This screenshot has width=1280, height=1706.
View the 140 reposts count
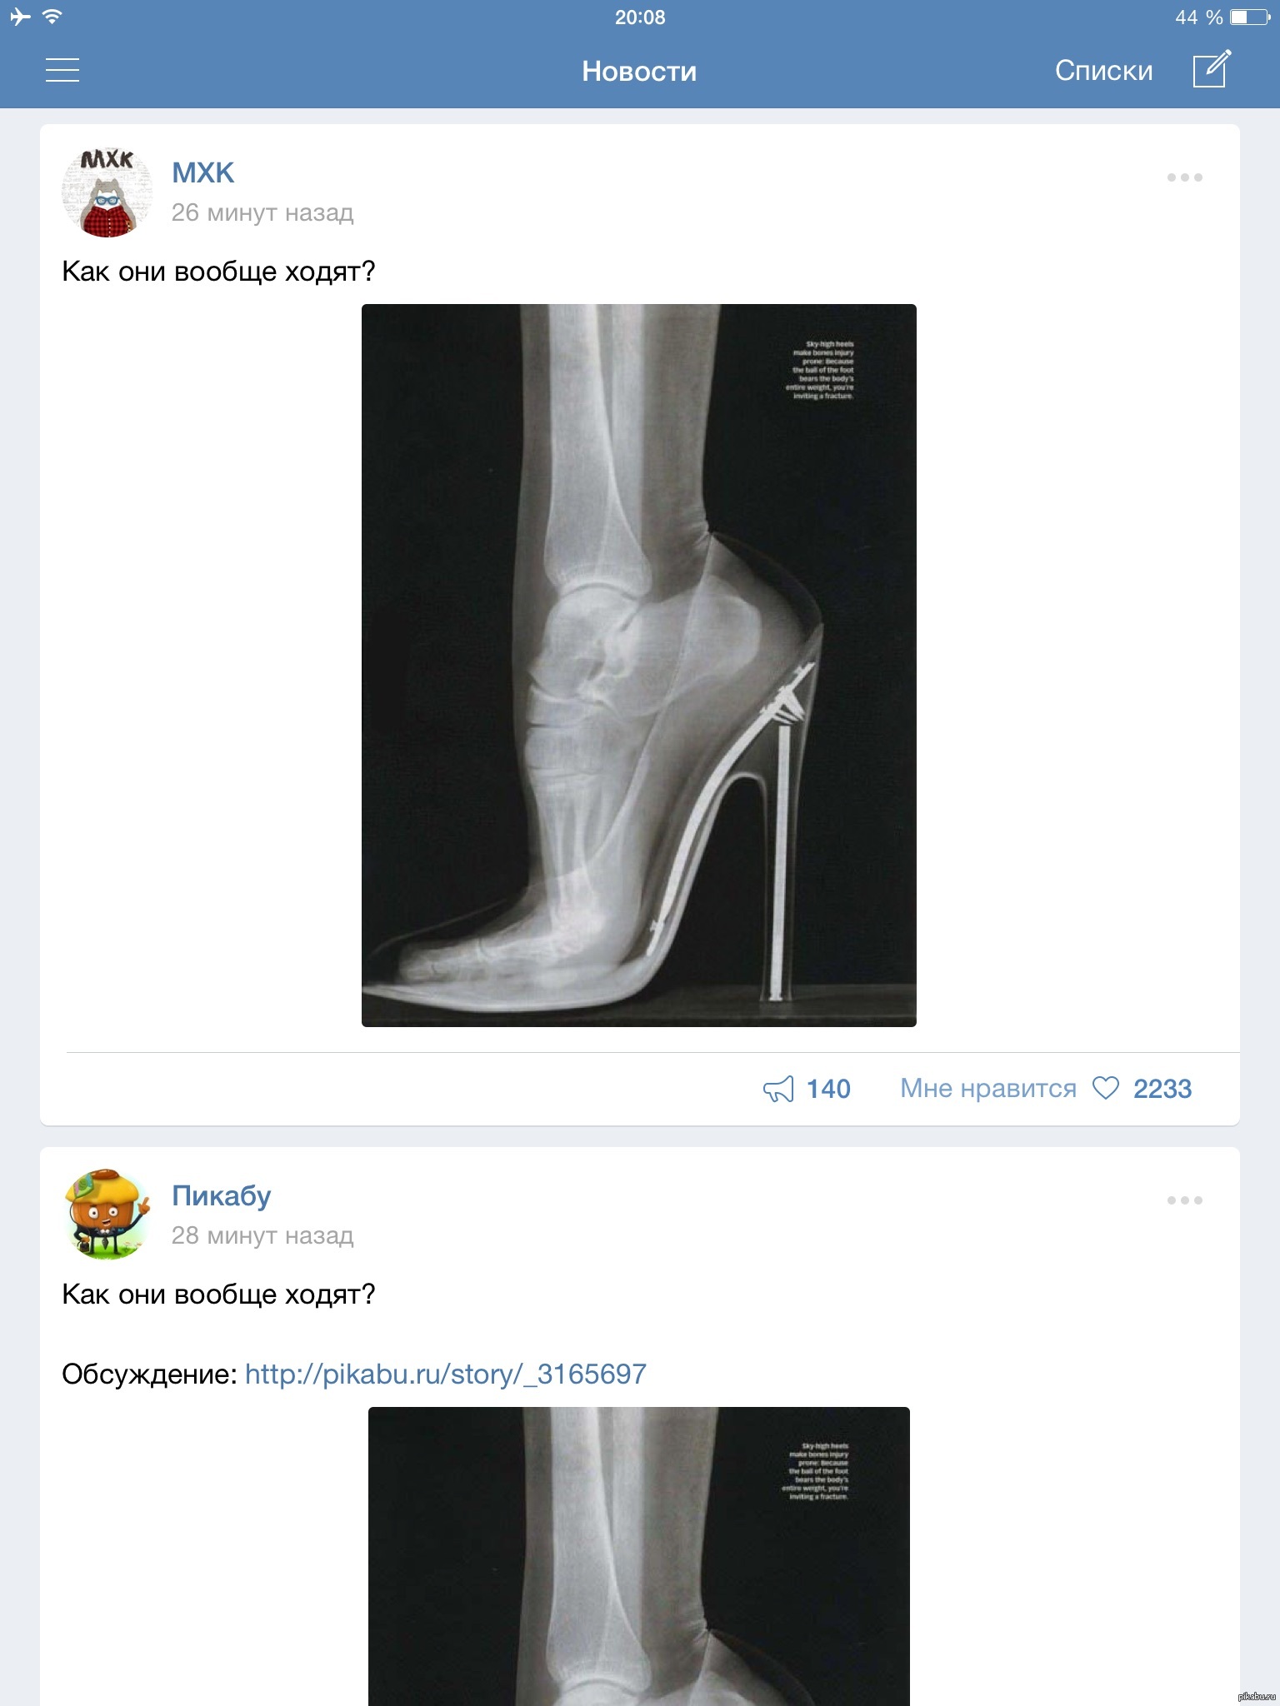coord(828,1089)
